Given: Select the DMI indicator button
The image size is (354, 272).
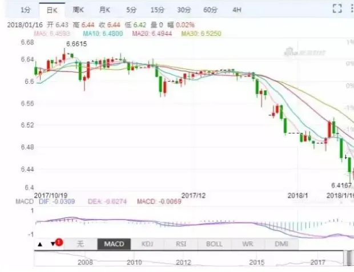Looking at the screenshot, I should click(281, 244).
